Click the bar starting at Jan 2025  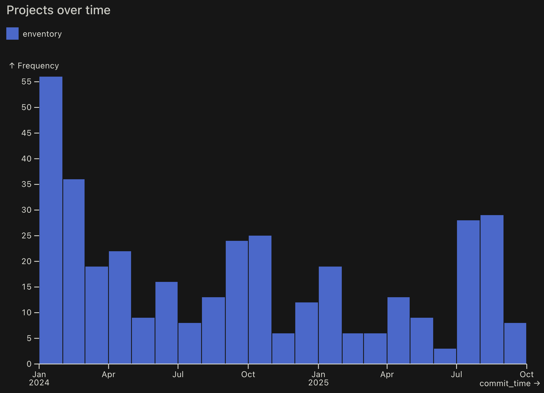330,315
